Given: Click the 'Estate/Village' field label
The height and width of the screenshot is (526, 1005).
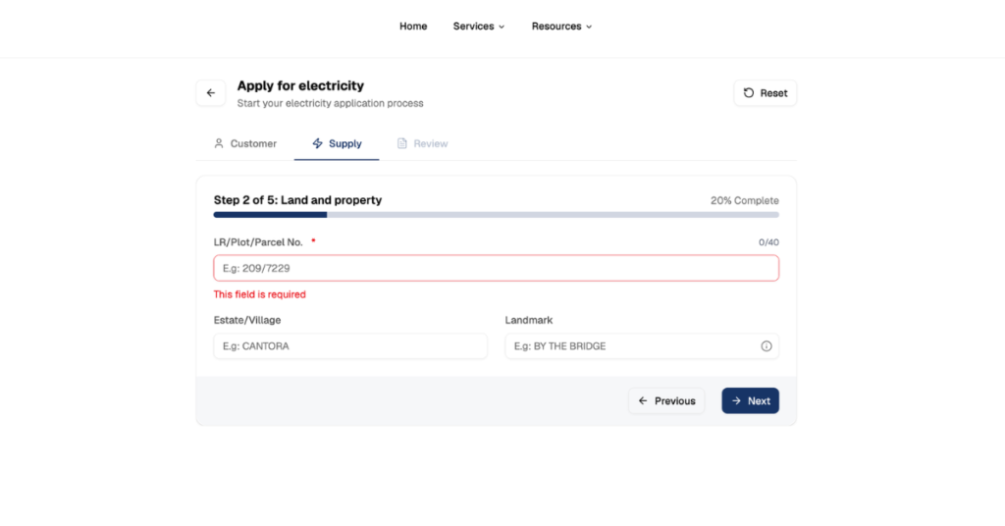Looking at the screenshot, I should point(247,320).
